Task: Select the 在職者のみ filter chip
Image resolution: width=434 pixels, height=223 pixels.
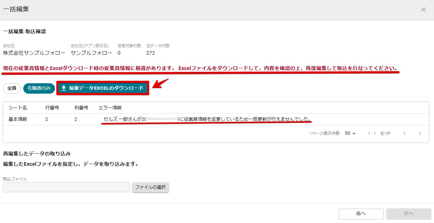Action: 39,88
